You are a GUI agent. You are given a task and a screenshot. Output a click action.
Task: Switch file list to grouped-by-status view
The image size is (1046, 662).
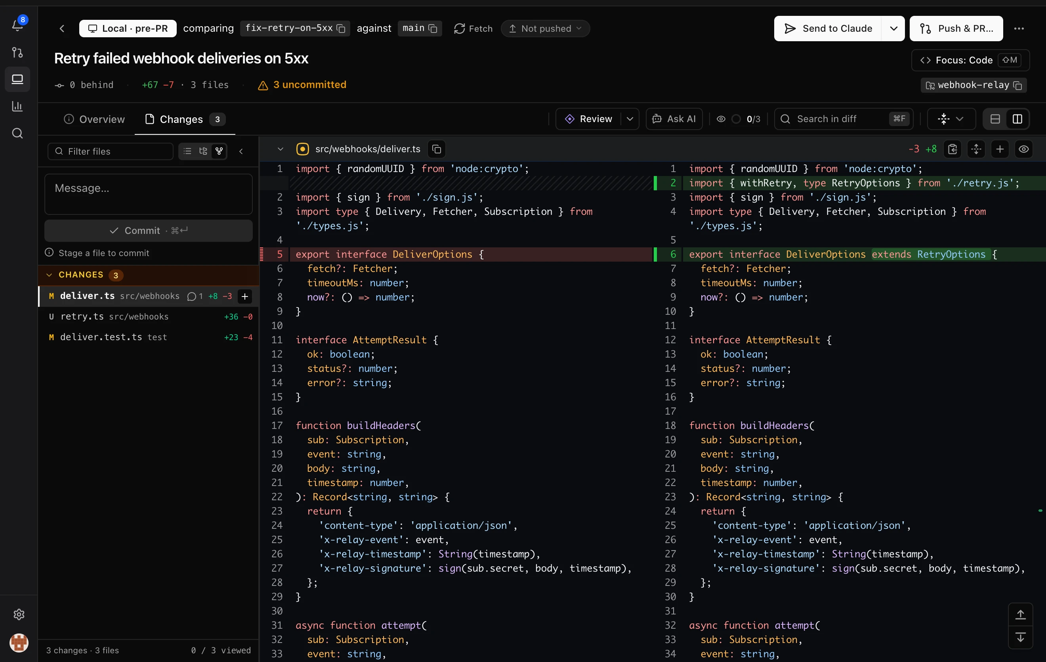tap(220, 151)
